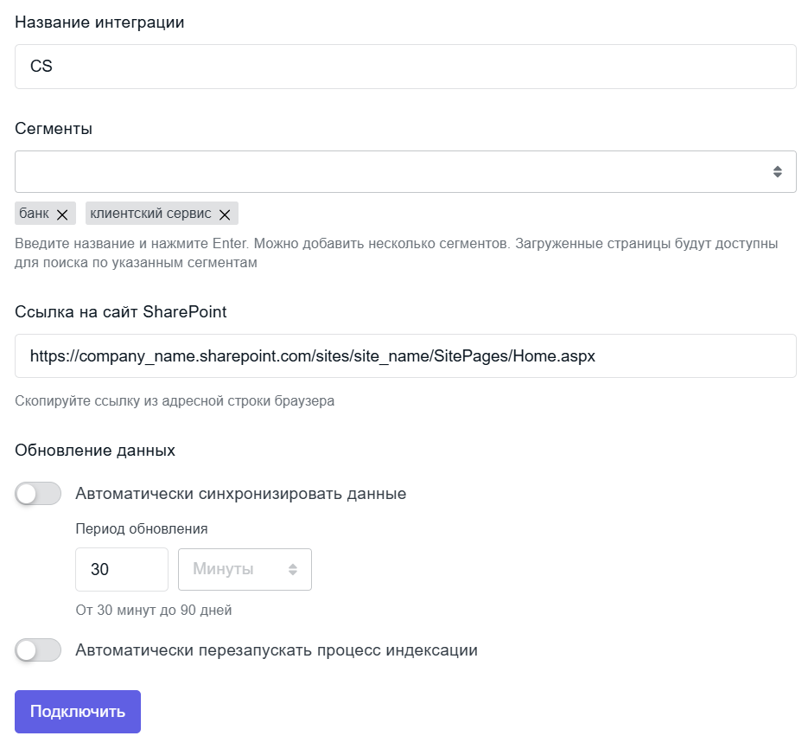Focus the integration name field containing CS
The height and width of the screenshot is (755, 808).
pyautogui.click(x=405, y=67)
